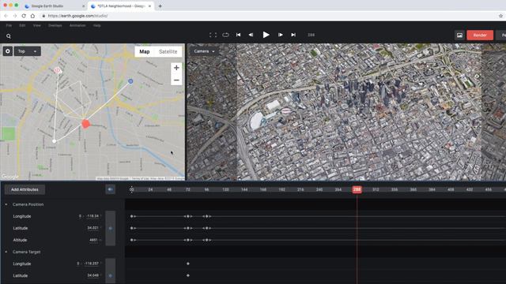Click Camera Target Latitude value 34.048
The width and height of the screenshot is (506, 284).
point(93,275)
